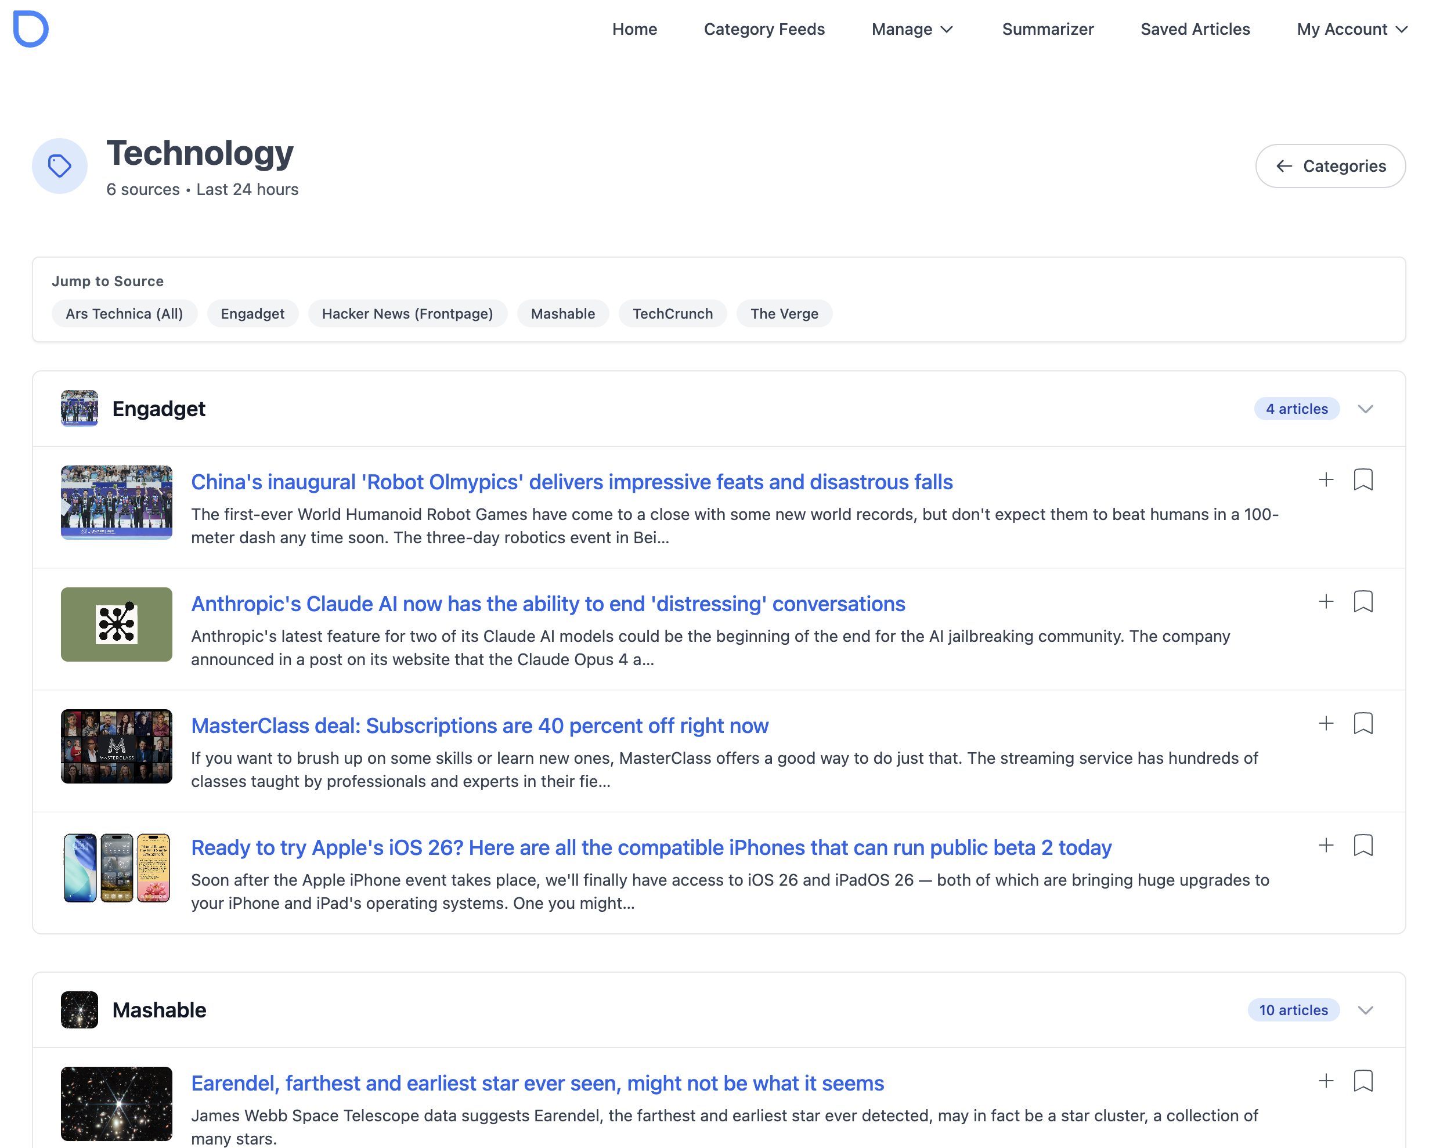
Task: Click the Technology tag icon
Action: pyautogui.click(x=60, y=166)
